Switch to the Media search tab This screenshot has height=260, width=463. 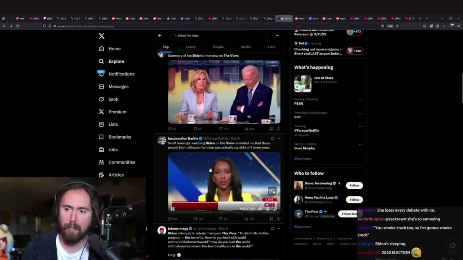coord(246,47)
